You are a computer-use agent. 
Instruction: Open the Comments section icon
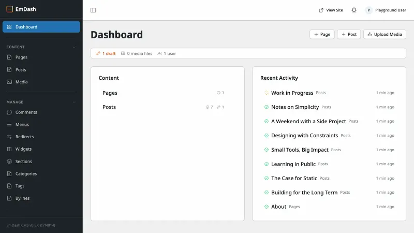[x=9, y=112]
